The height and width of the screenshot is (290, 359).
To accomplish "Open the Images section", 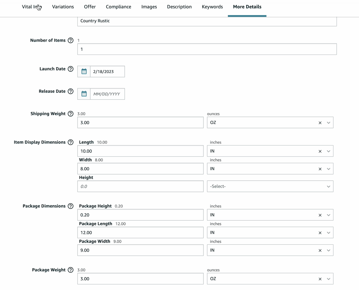I will (x=149, y=7).
